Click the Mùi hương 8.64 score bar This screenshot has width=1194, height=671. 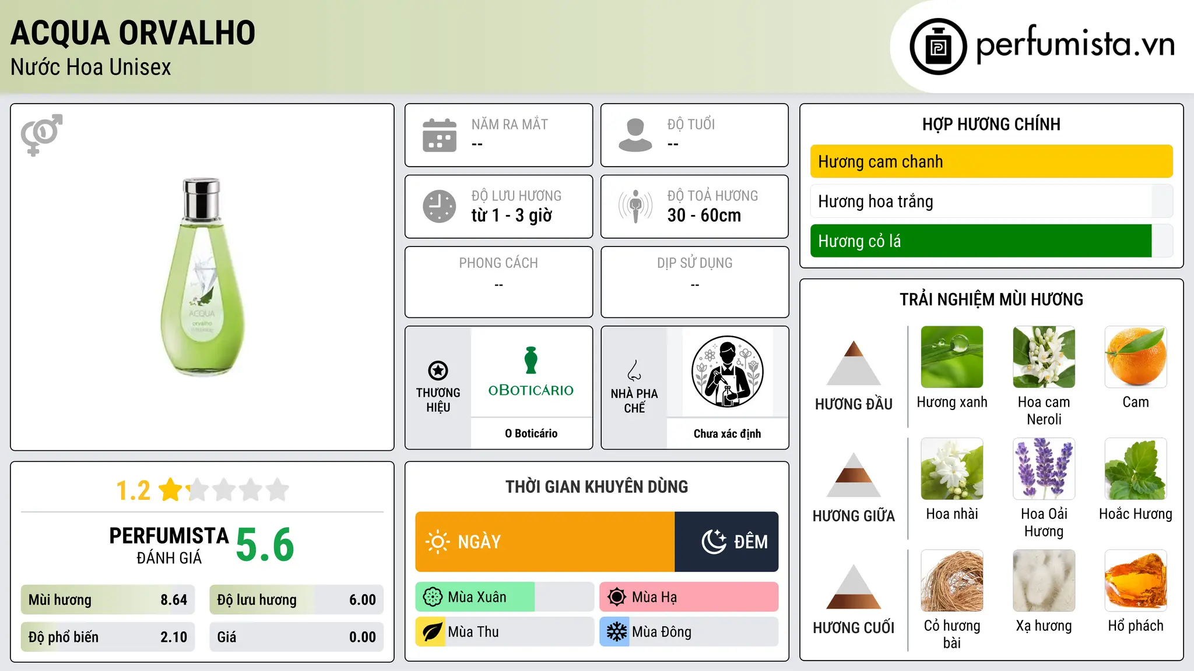point(108,600)
